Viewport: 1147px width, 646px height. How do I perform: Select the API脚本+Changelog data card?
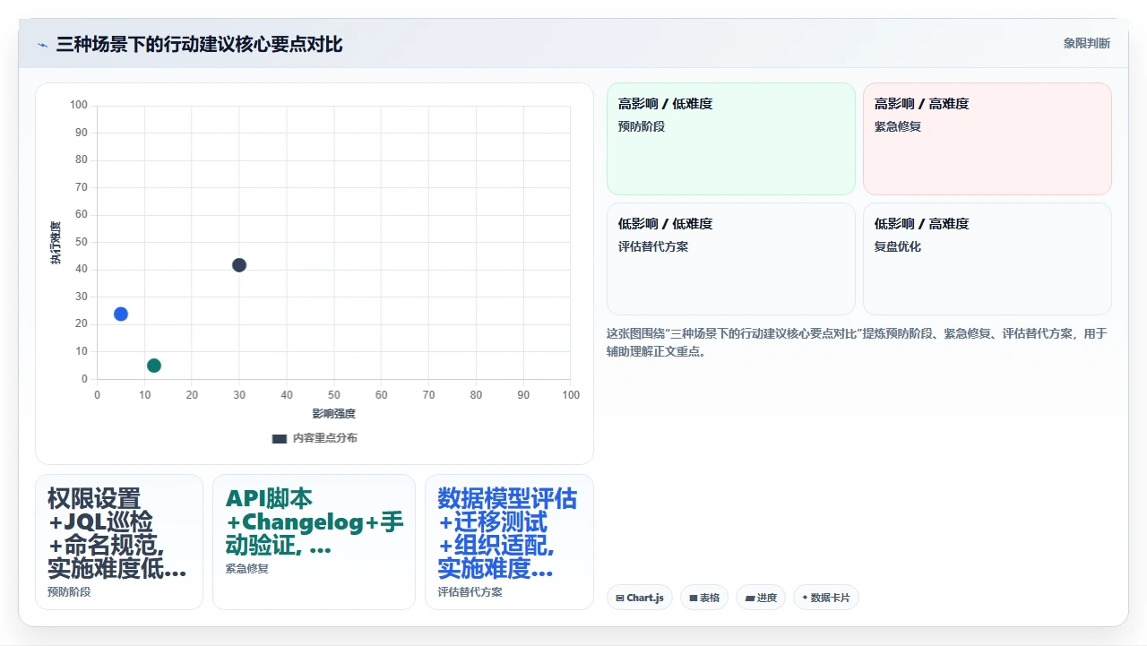tap(314, 542)
